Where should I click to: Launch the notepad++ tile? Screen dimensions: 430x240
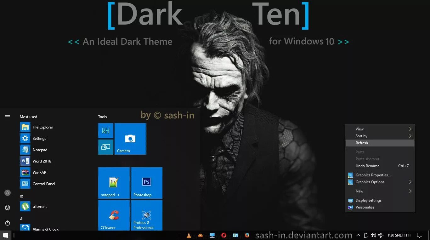[114, 183]
